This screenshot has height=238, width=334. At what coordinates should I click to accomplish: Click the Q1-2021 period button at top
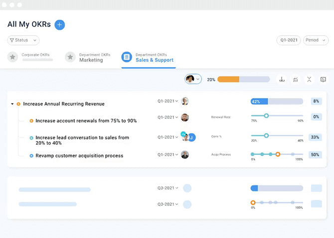(x=289, y=40)
